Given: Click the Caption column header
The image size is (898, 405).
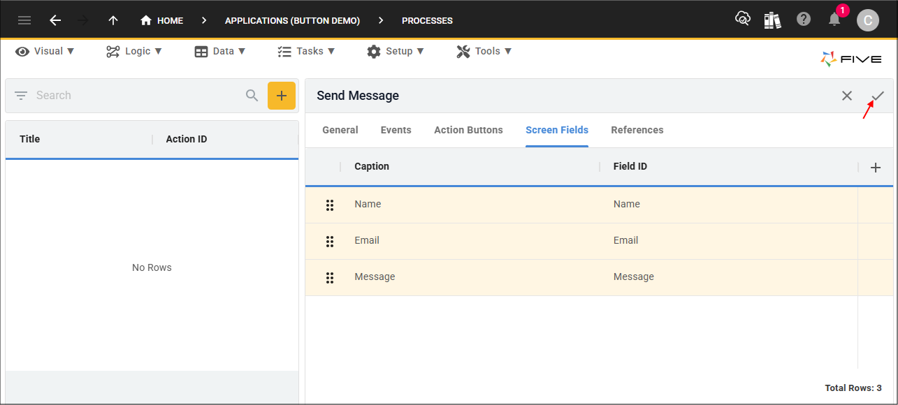Looking at the screenshot, I should [x=372, y=166].
